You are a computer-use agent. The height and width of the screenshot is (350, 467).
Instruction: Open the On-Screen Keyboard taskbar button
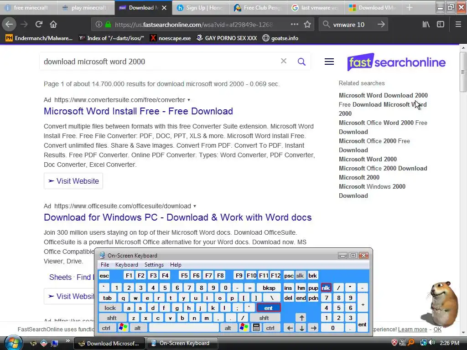pyautogui.click(x=182, y=343)
